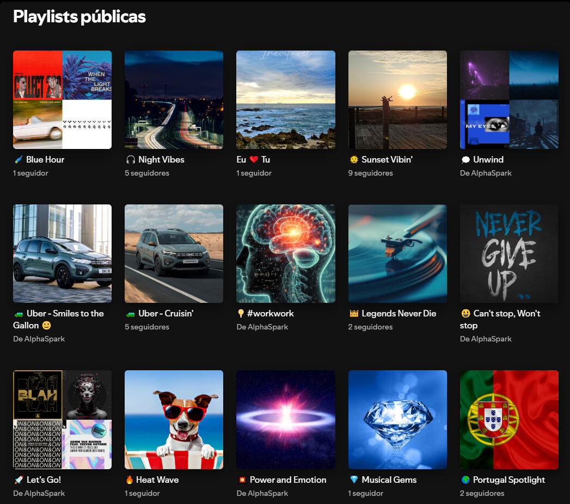Image resolution: width=570 pixels, height=504 pixels.
Task: Click the #workwork glowing brain cover
Action: pos(285,253)
